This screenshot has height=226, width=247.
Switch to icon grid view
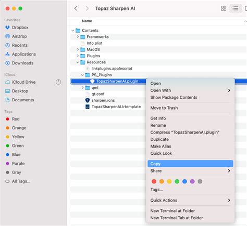point(224,8)
